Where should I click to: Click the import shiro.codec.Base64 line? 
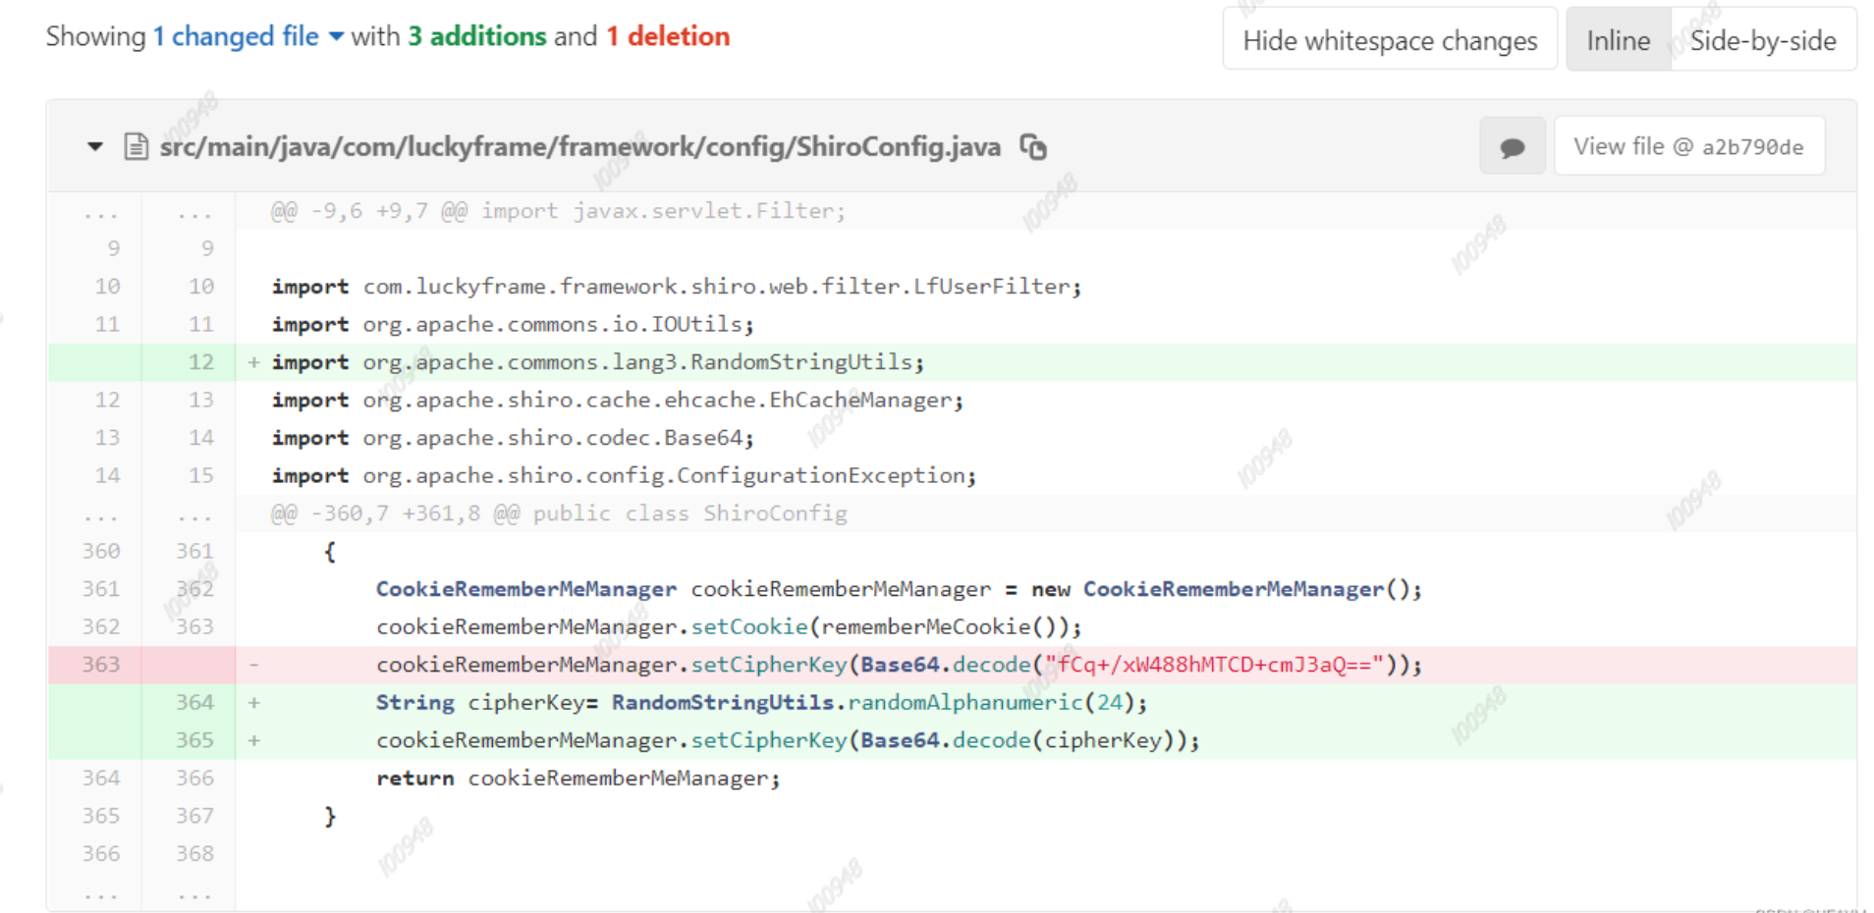[1046, 438]
